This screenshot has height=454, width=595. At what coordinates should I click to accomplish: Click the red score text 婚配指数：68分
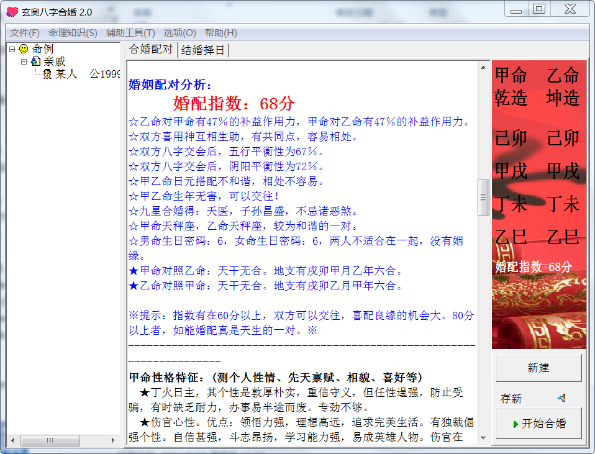point(234,103)
